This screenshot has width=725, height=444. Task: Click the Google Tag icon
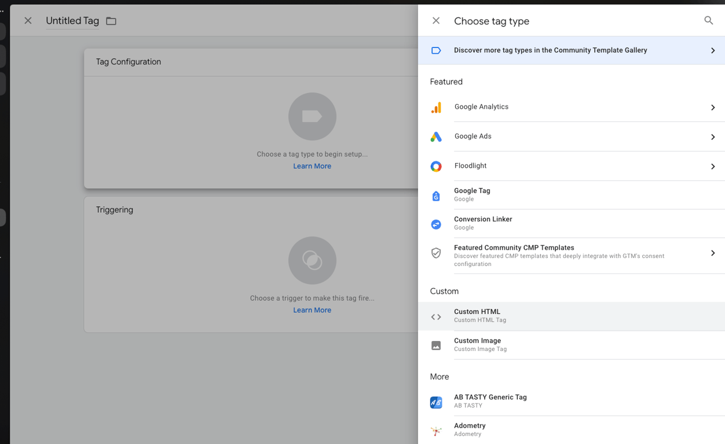(436, 196)
